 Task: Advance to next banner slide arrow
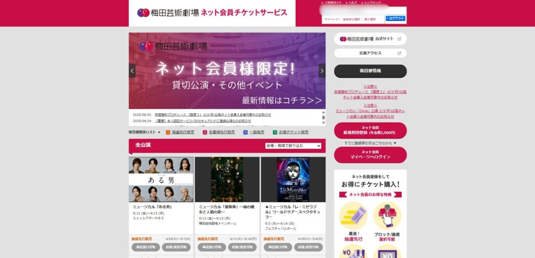click(322, 71)
